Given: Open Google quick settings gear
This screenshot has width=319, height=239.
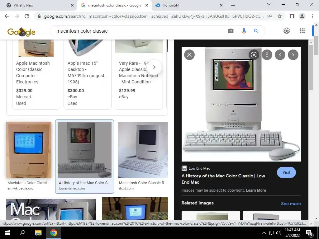Looking at the screenshot, I should tap(287, 31).
